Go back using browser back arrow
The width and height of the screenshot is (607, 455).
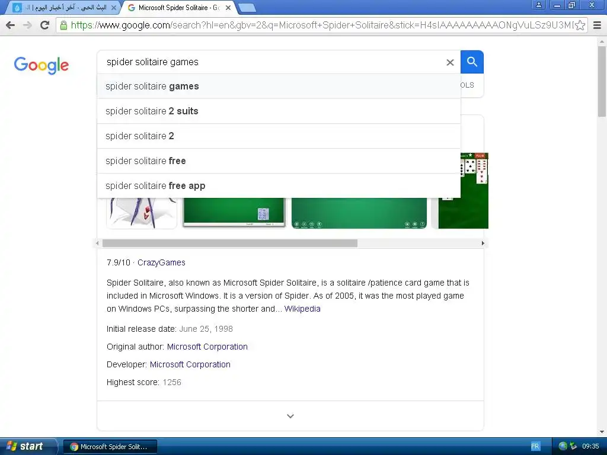coord(11,25)
